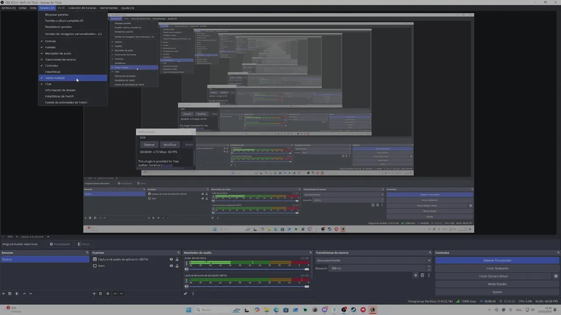This screenshot has height=315, width=561.
Task: Pop out the Escenas dock
Action: coord(87,252)
